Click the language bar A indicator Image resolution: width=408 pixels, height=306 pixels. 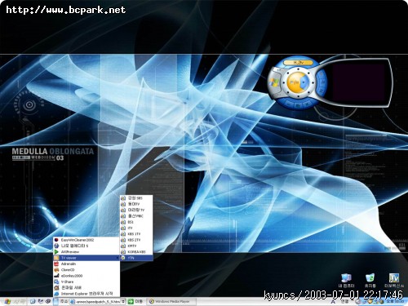333,302
